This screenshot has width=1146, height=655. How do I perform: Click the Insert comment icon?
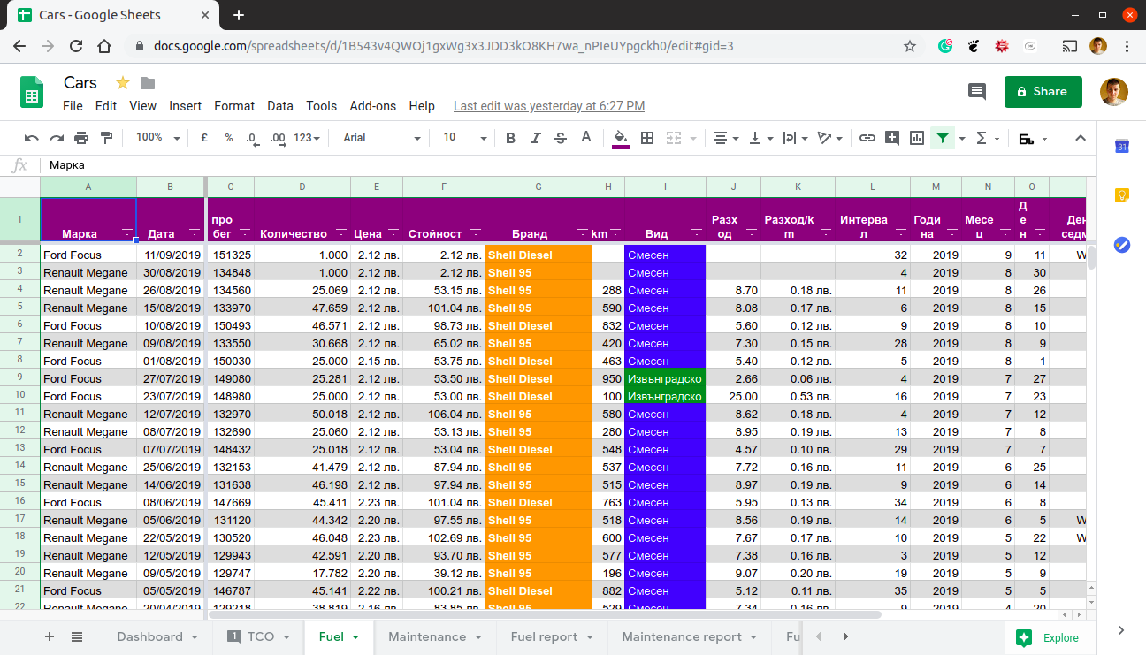tap(892, 138)
